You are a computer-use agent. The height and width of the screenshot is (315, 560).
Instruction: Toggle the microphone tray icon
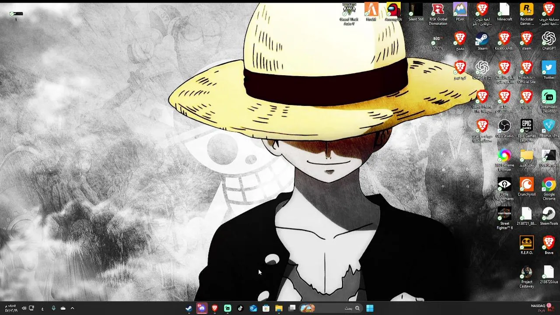click(53, 308)
